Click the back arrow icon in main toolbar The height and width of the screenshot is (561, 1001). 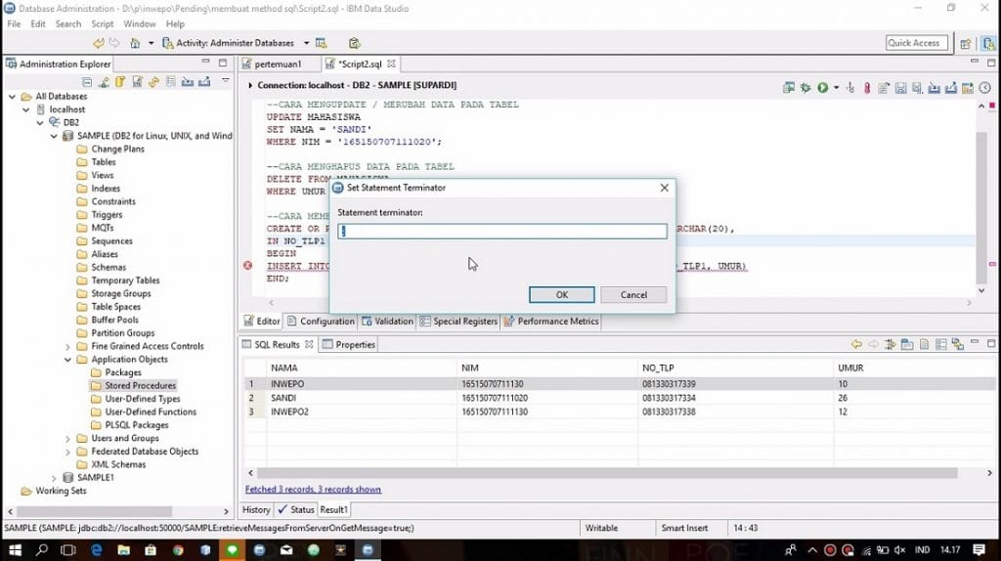click(x=99, y=43)
